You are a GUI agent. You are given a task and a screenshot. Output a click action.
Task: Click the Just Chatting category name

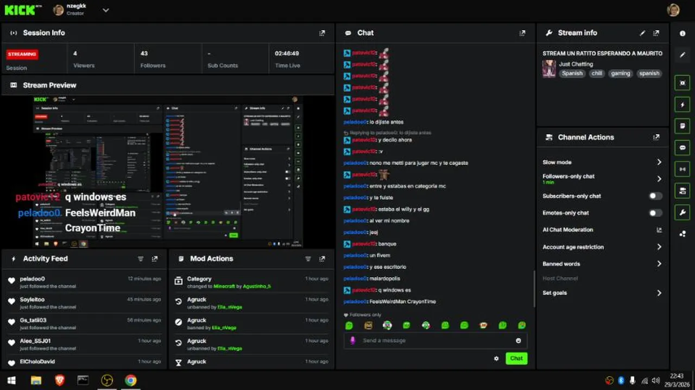[x=576, y=64]
